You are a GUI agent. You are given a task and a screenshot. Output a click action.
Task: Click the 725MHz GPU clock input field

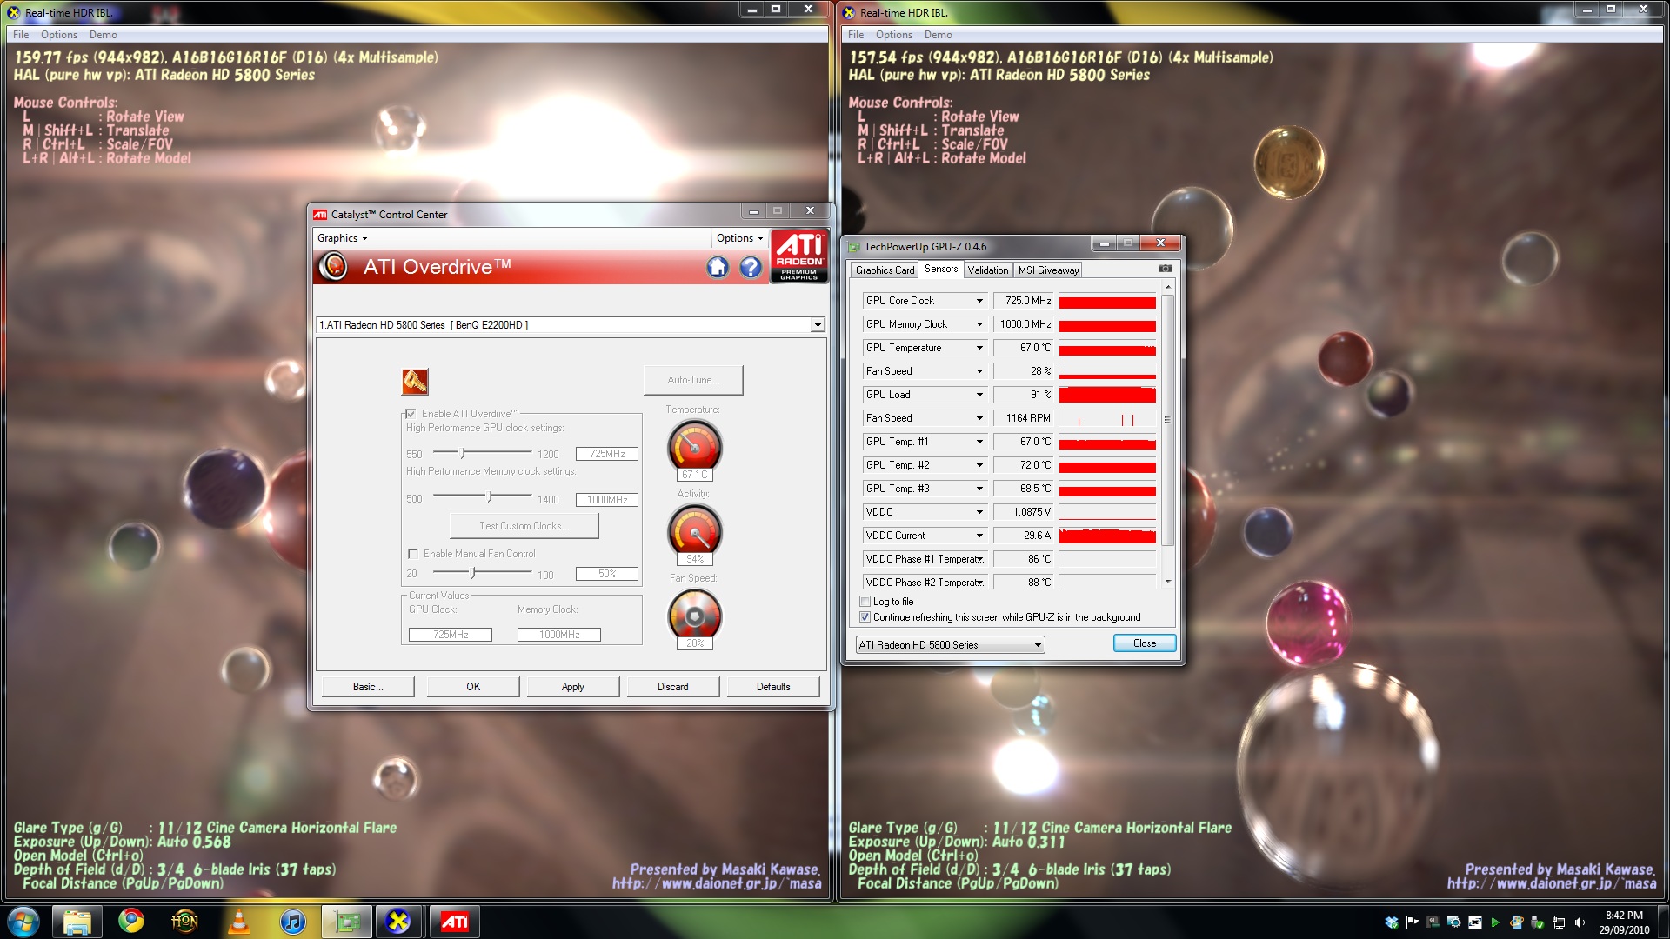point(607,454)
